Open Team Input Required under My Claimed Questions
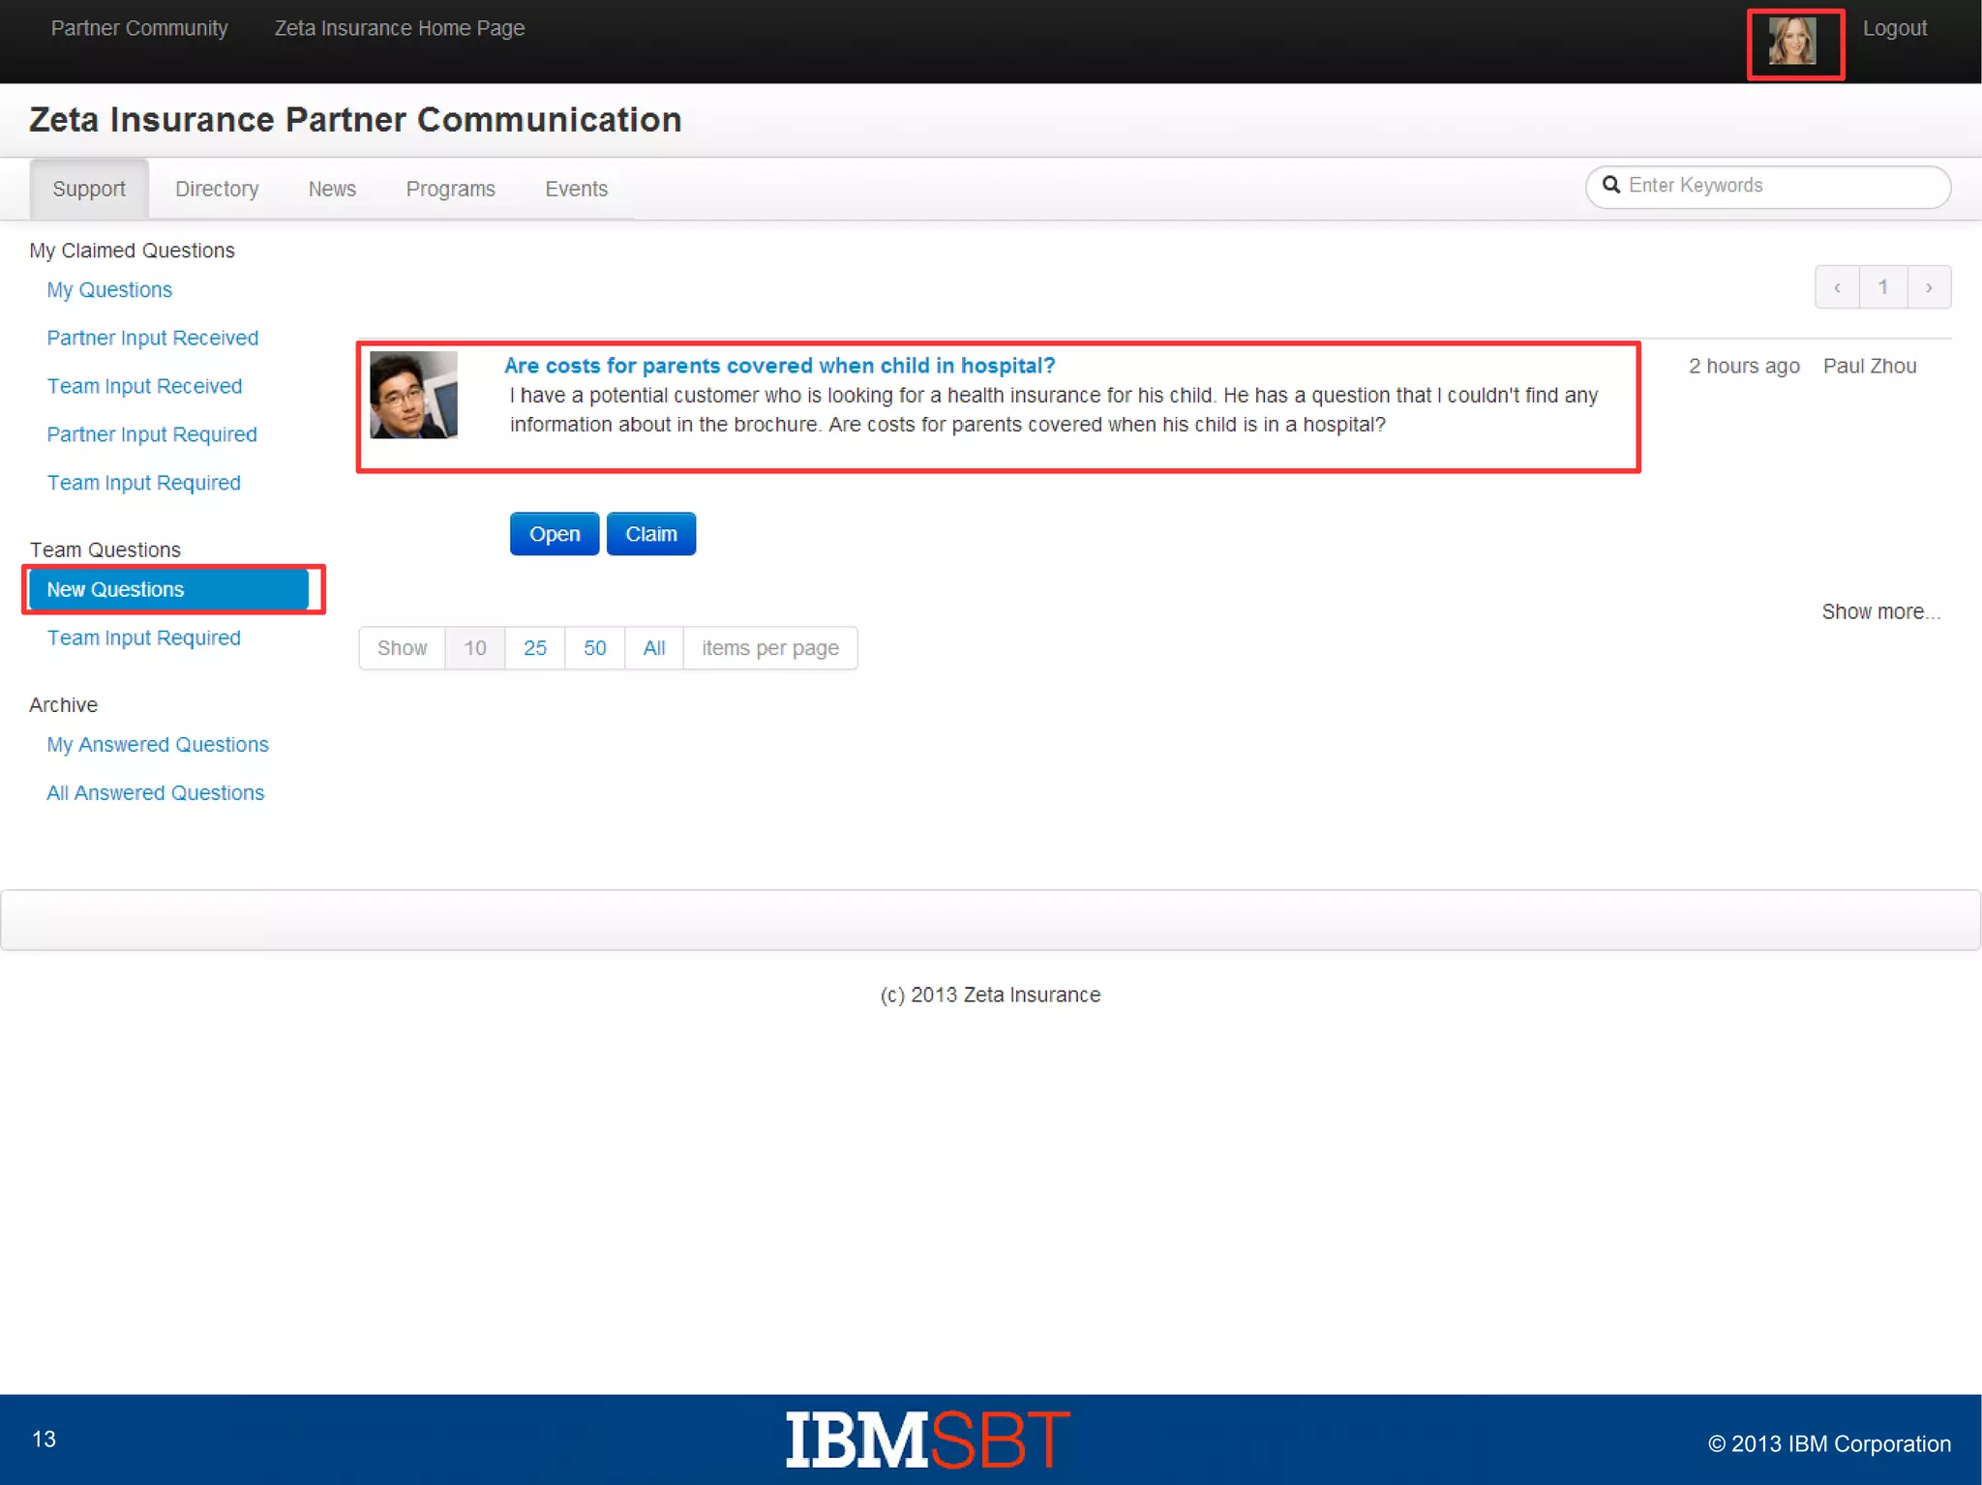 (x=143, y=483)
